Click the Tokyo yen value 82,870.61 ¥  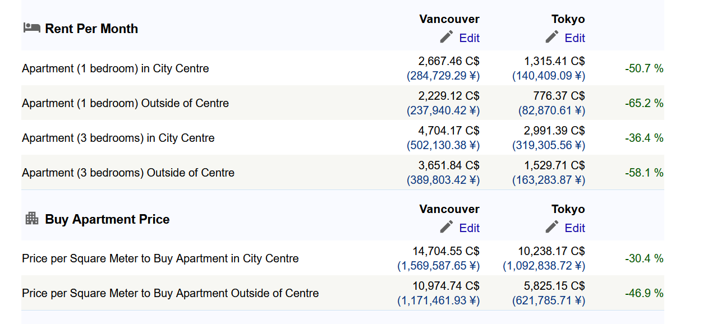[551, 110]
